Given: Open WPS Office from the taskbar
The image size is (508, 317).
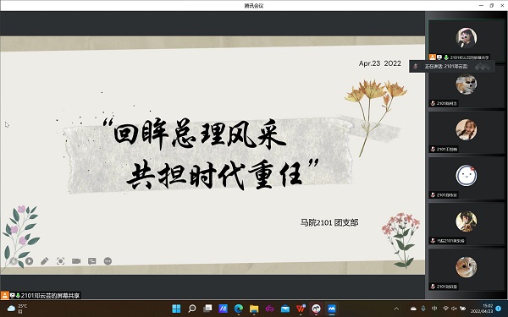Looking at the screenshot, I should click(301, 309).
